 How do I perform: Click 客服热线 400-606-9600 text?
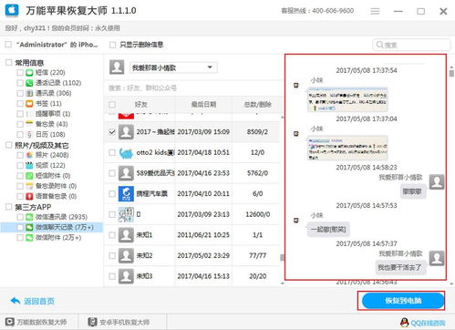click(x=317, y=11)
